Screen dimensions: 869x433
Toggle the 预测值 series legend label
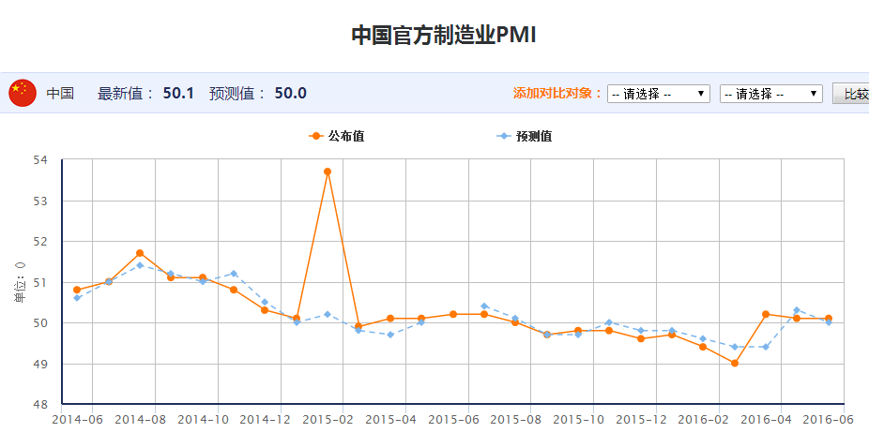534,136
